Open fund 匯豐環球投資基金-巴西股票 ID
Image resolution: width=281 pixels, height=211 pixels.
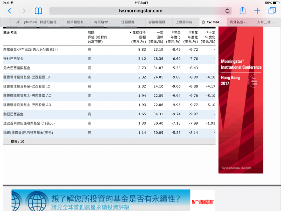click(x=27, y=77)
